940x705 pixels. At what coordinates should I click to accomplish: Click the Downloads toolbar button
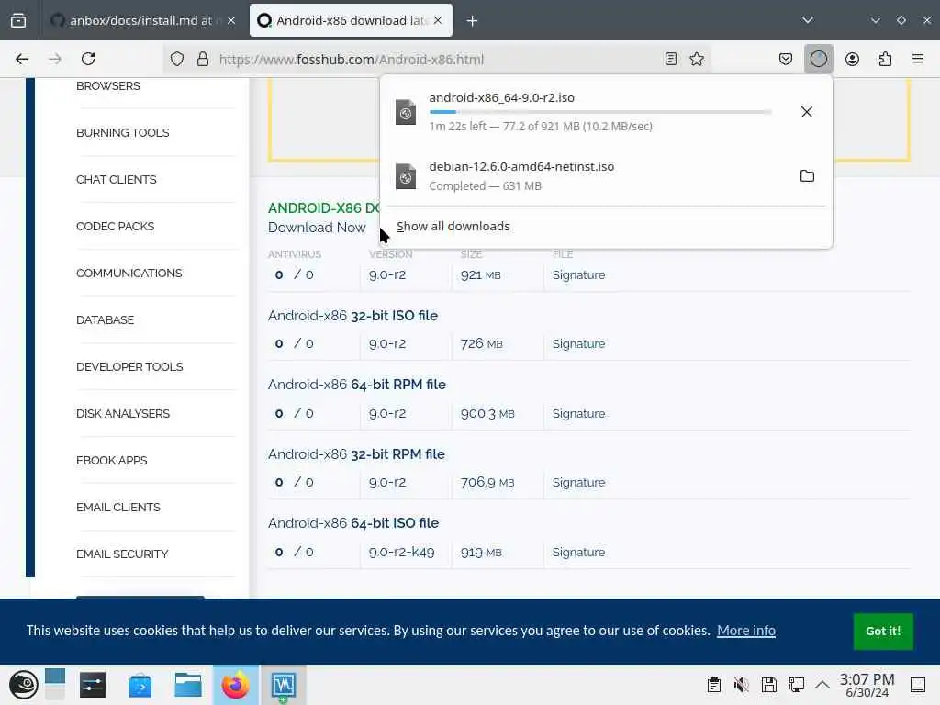(818, 59)
